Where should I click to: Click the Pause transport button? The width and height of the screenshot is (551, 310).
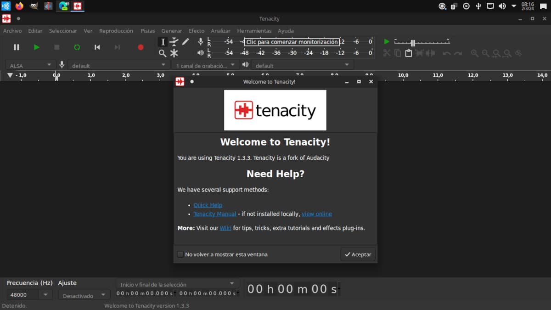coord(17,47)
